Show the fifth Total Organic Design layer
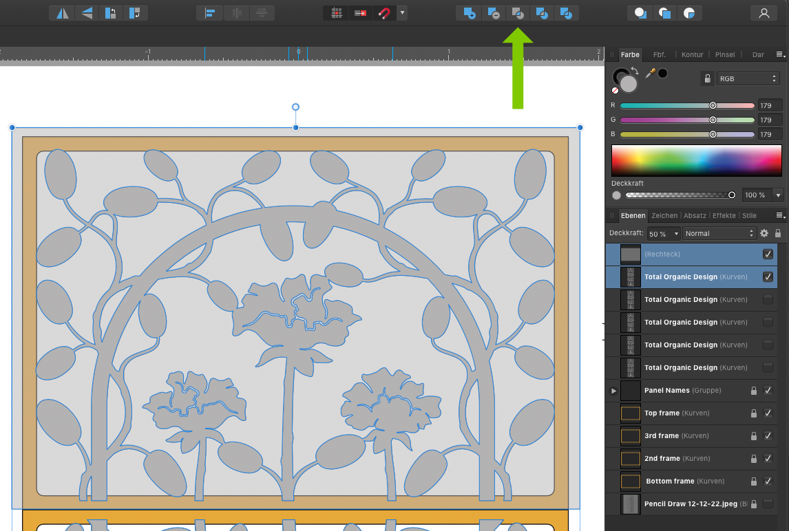 (768, 367)
